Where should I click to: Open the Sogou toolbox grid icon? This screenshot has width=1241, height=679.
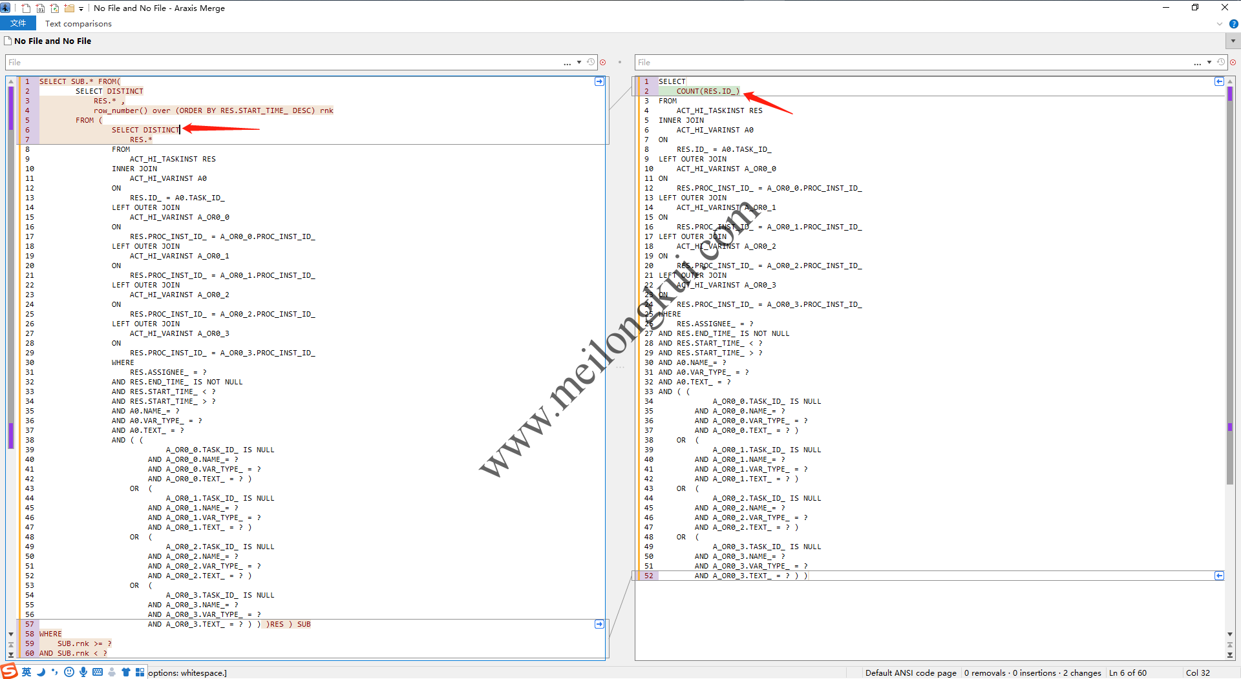pos(140,672)
